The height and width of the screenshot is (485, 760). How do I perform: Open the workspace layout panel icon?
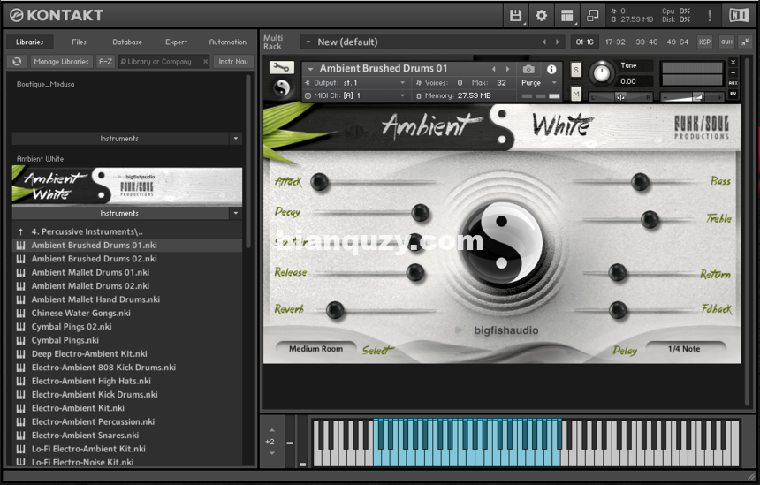coord(566,16)
